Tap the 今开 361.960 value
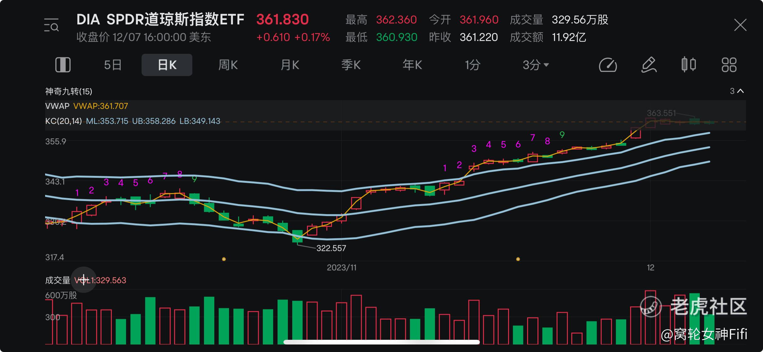 tap(479, 20)
